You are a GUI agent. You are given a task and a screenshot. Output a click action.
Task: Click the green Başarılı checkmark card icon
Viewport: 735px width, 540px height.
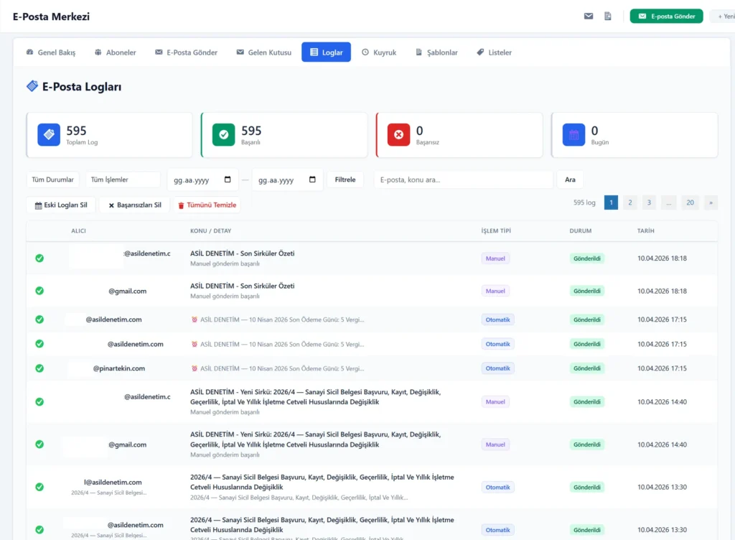pyautogui.click(x=224, y=135)
